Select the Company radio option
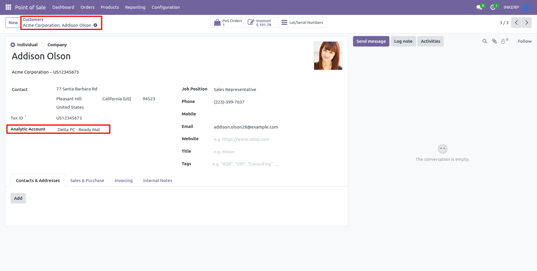 [43, 45]
